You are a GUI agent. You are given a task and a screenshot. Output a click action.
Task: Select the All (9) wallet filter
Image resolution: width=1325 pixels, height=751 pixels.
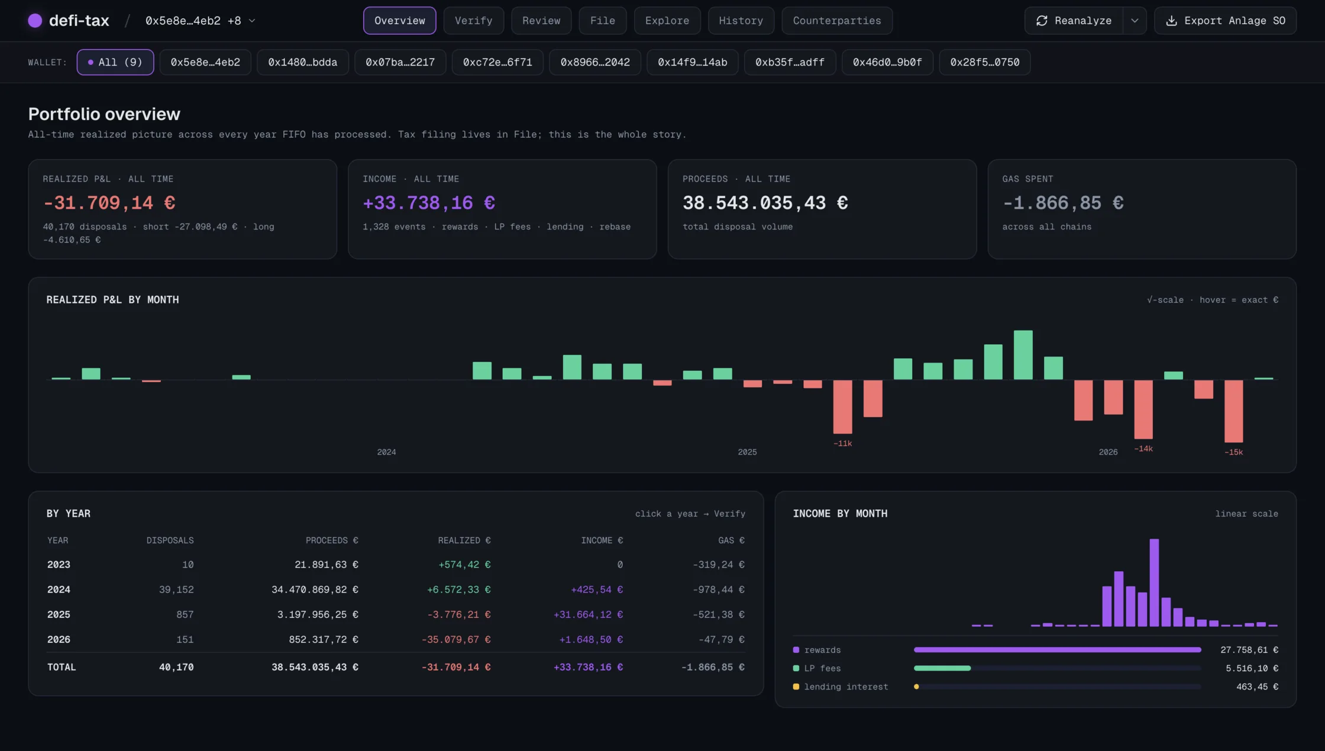coord(115,62)
